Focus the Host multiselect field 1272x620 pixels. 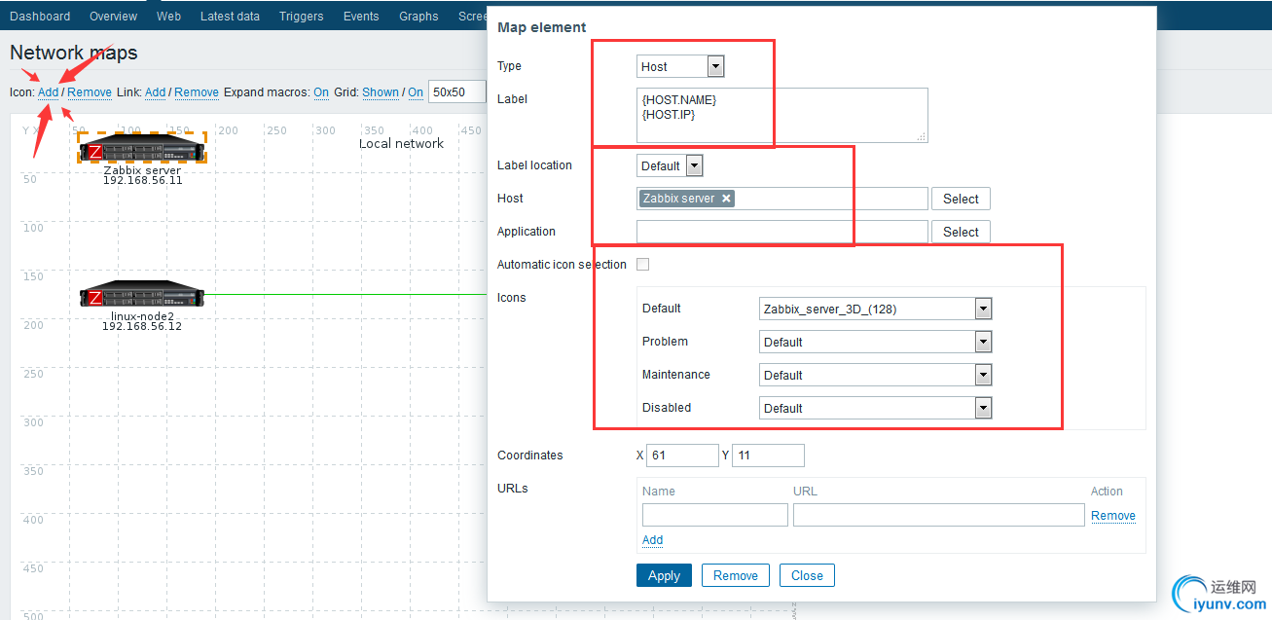(781, 199)
